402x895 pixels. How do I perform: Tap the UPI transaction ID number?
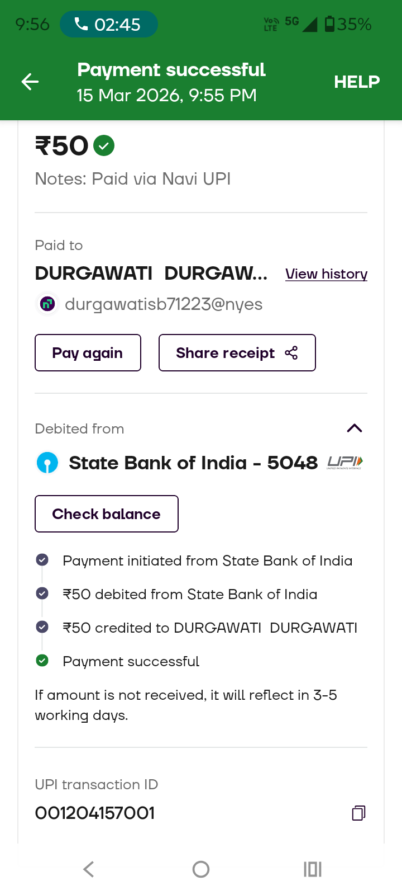[95, 813]
